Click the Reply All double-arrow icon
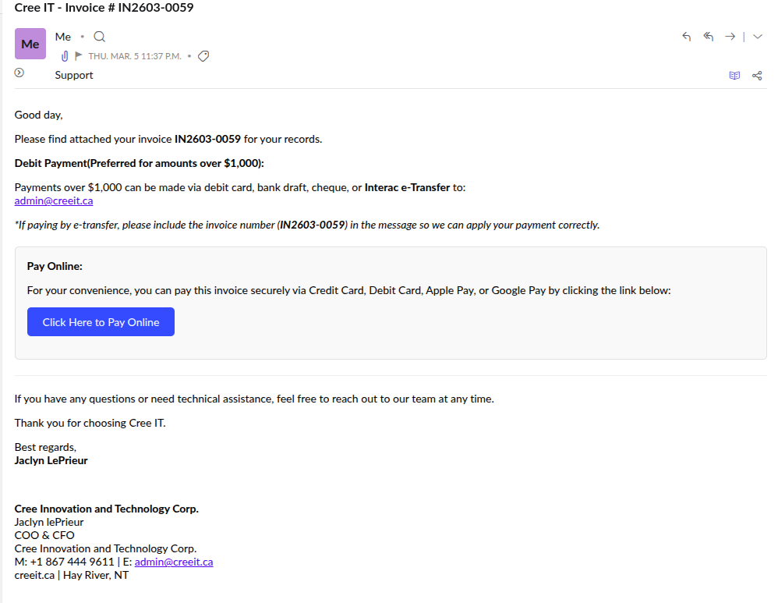Image resolution: width=778 pixels, height=603 pixels. point(708,37)
